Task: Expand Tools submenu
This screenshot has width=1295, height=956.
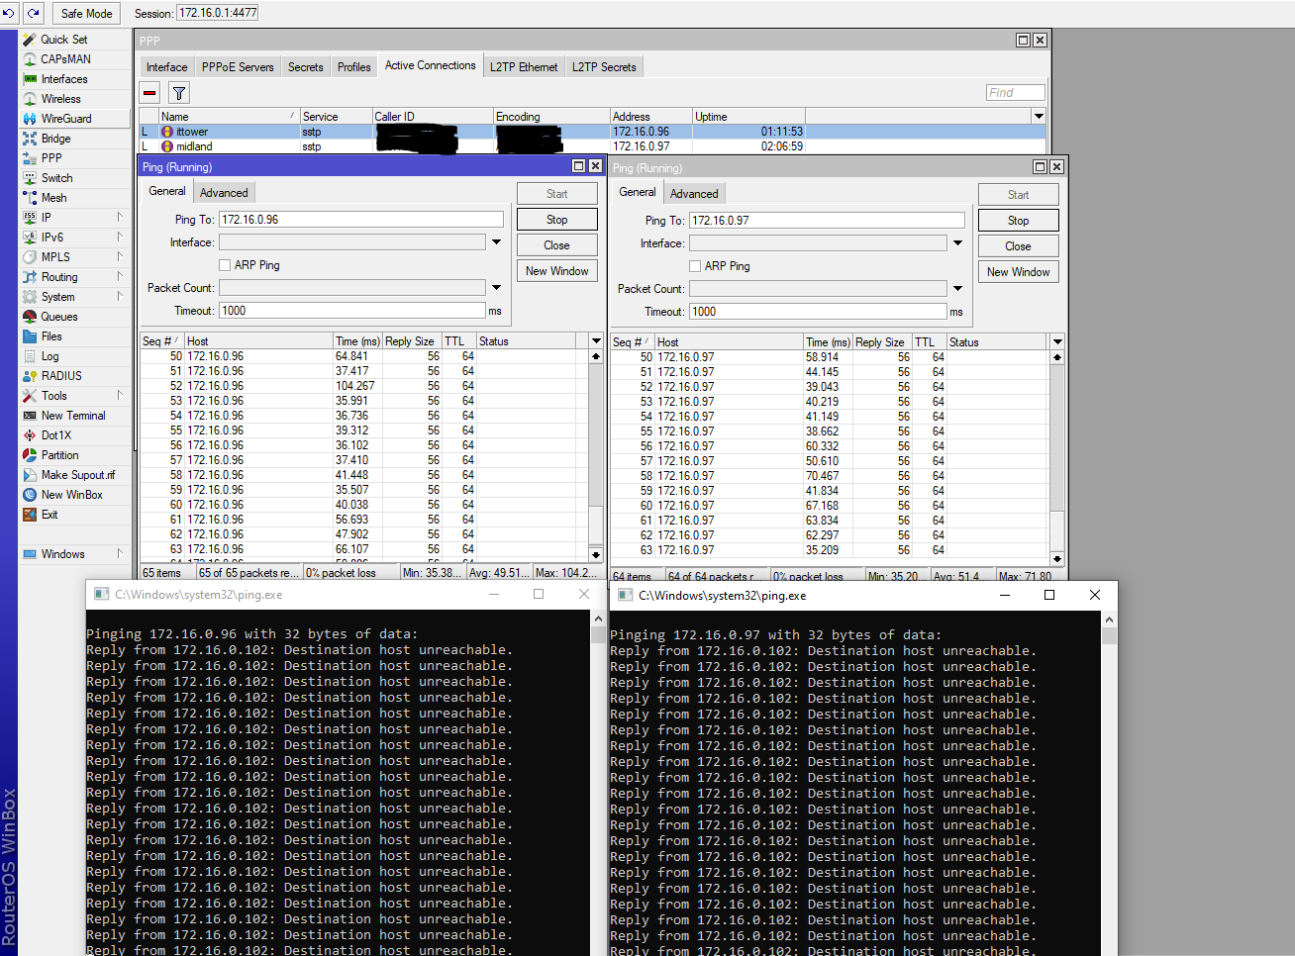Action: (120, 396)
